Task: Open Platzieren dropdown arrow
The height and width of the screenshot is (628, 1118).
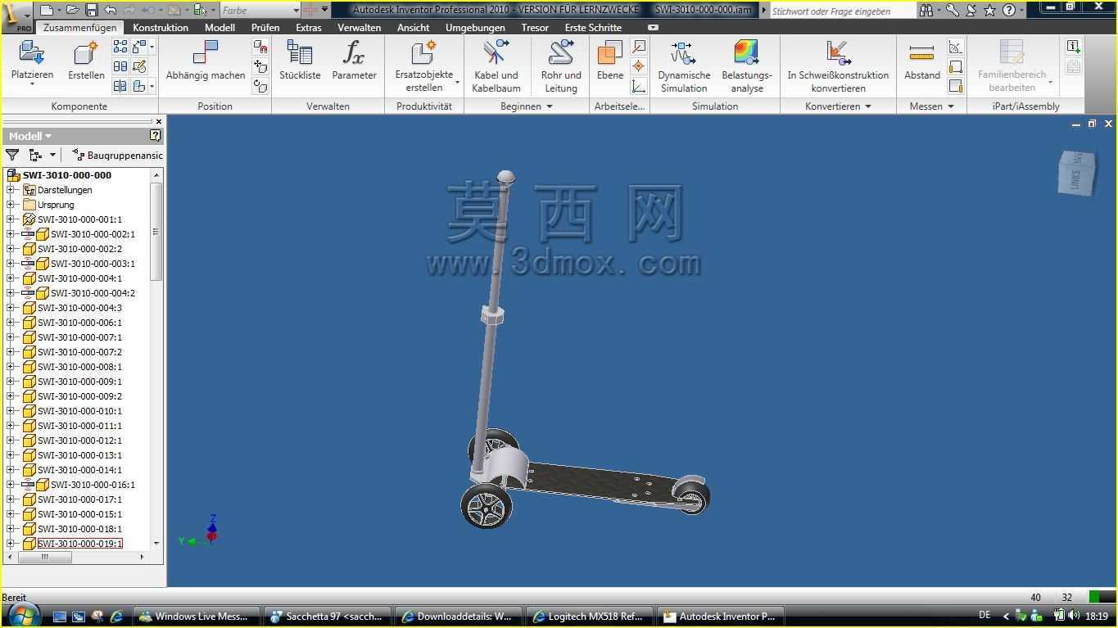Action: coord(32,84)
